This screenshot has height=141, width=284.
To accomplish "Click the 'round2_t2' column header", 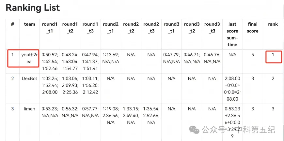I will click(131, 28).
